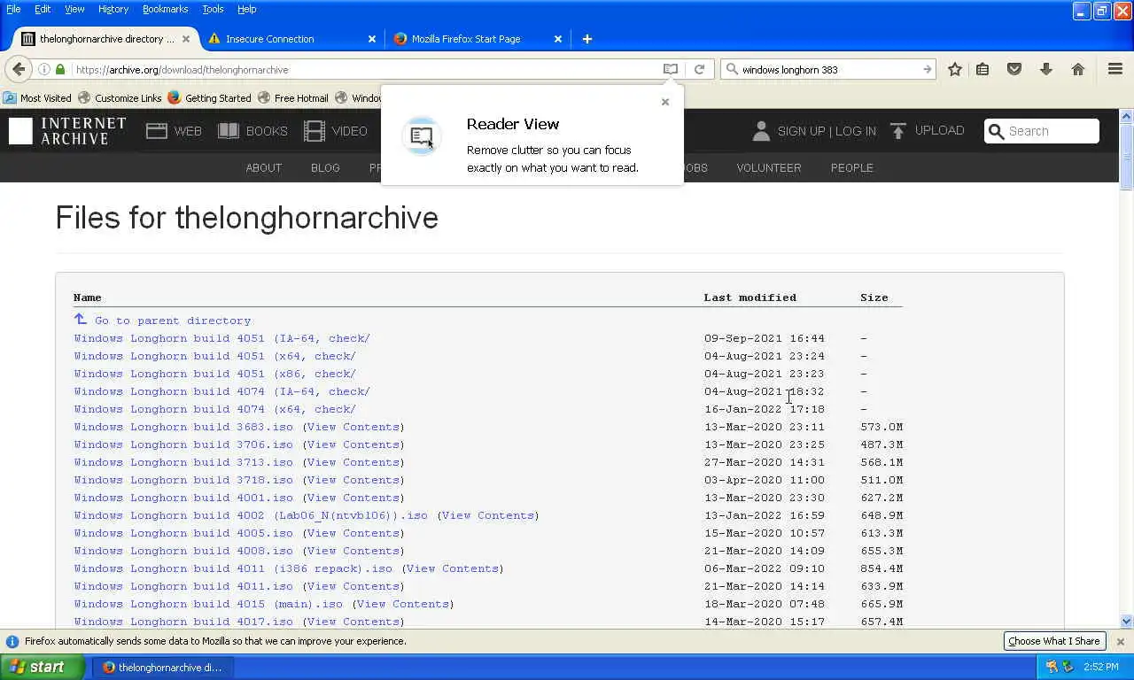Switch to Mozilla Firefox Start Page tab

click(477, 39)
